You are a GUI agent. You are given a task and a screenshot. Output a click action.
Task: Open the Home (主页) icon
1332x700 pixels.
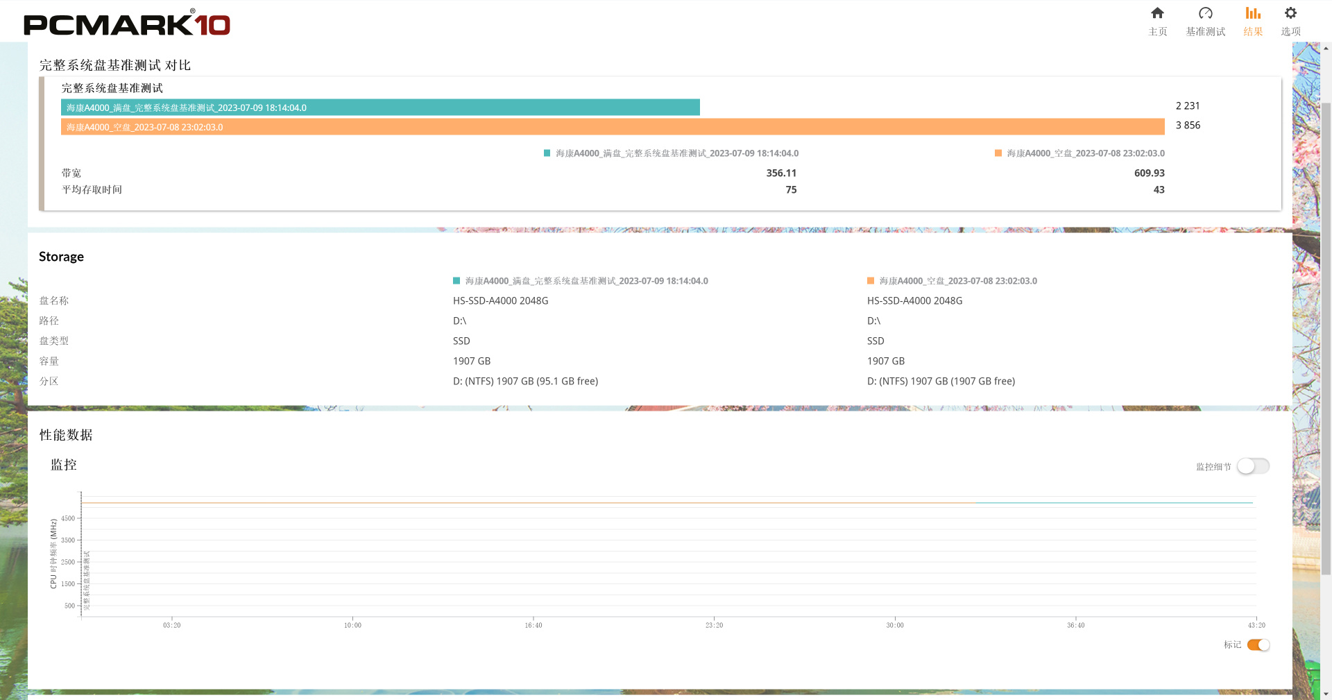pyautogui.click(x=1157, y=13)
